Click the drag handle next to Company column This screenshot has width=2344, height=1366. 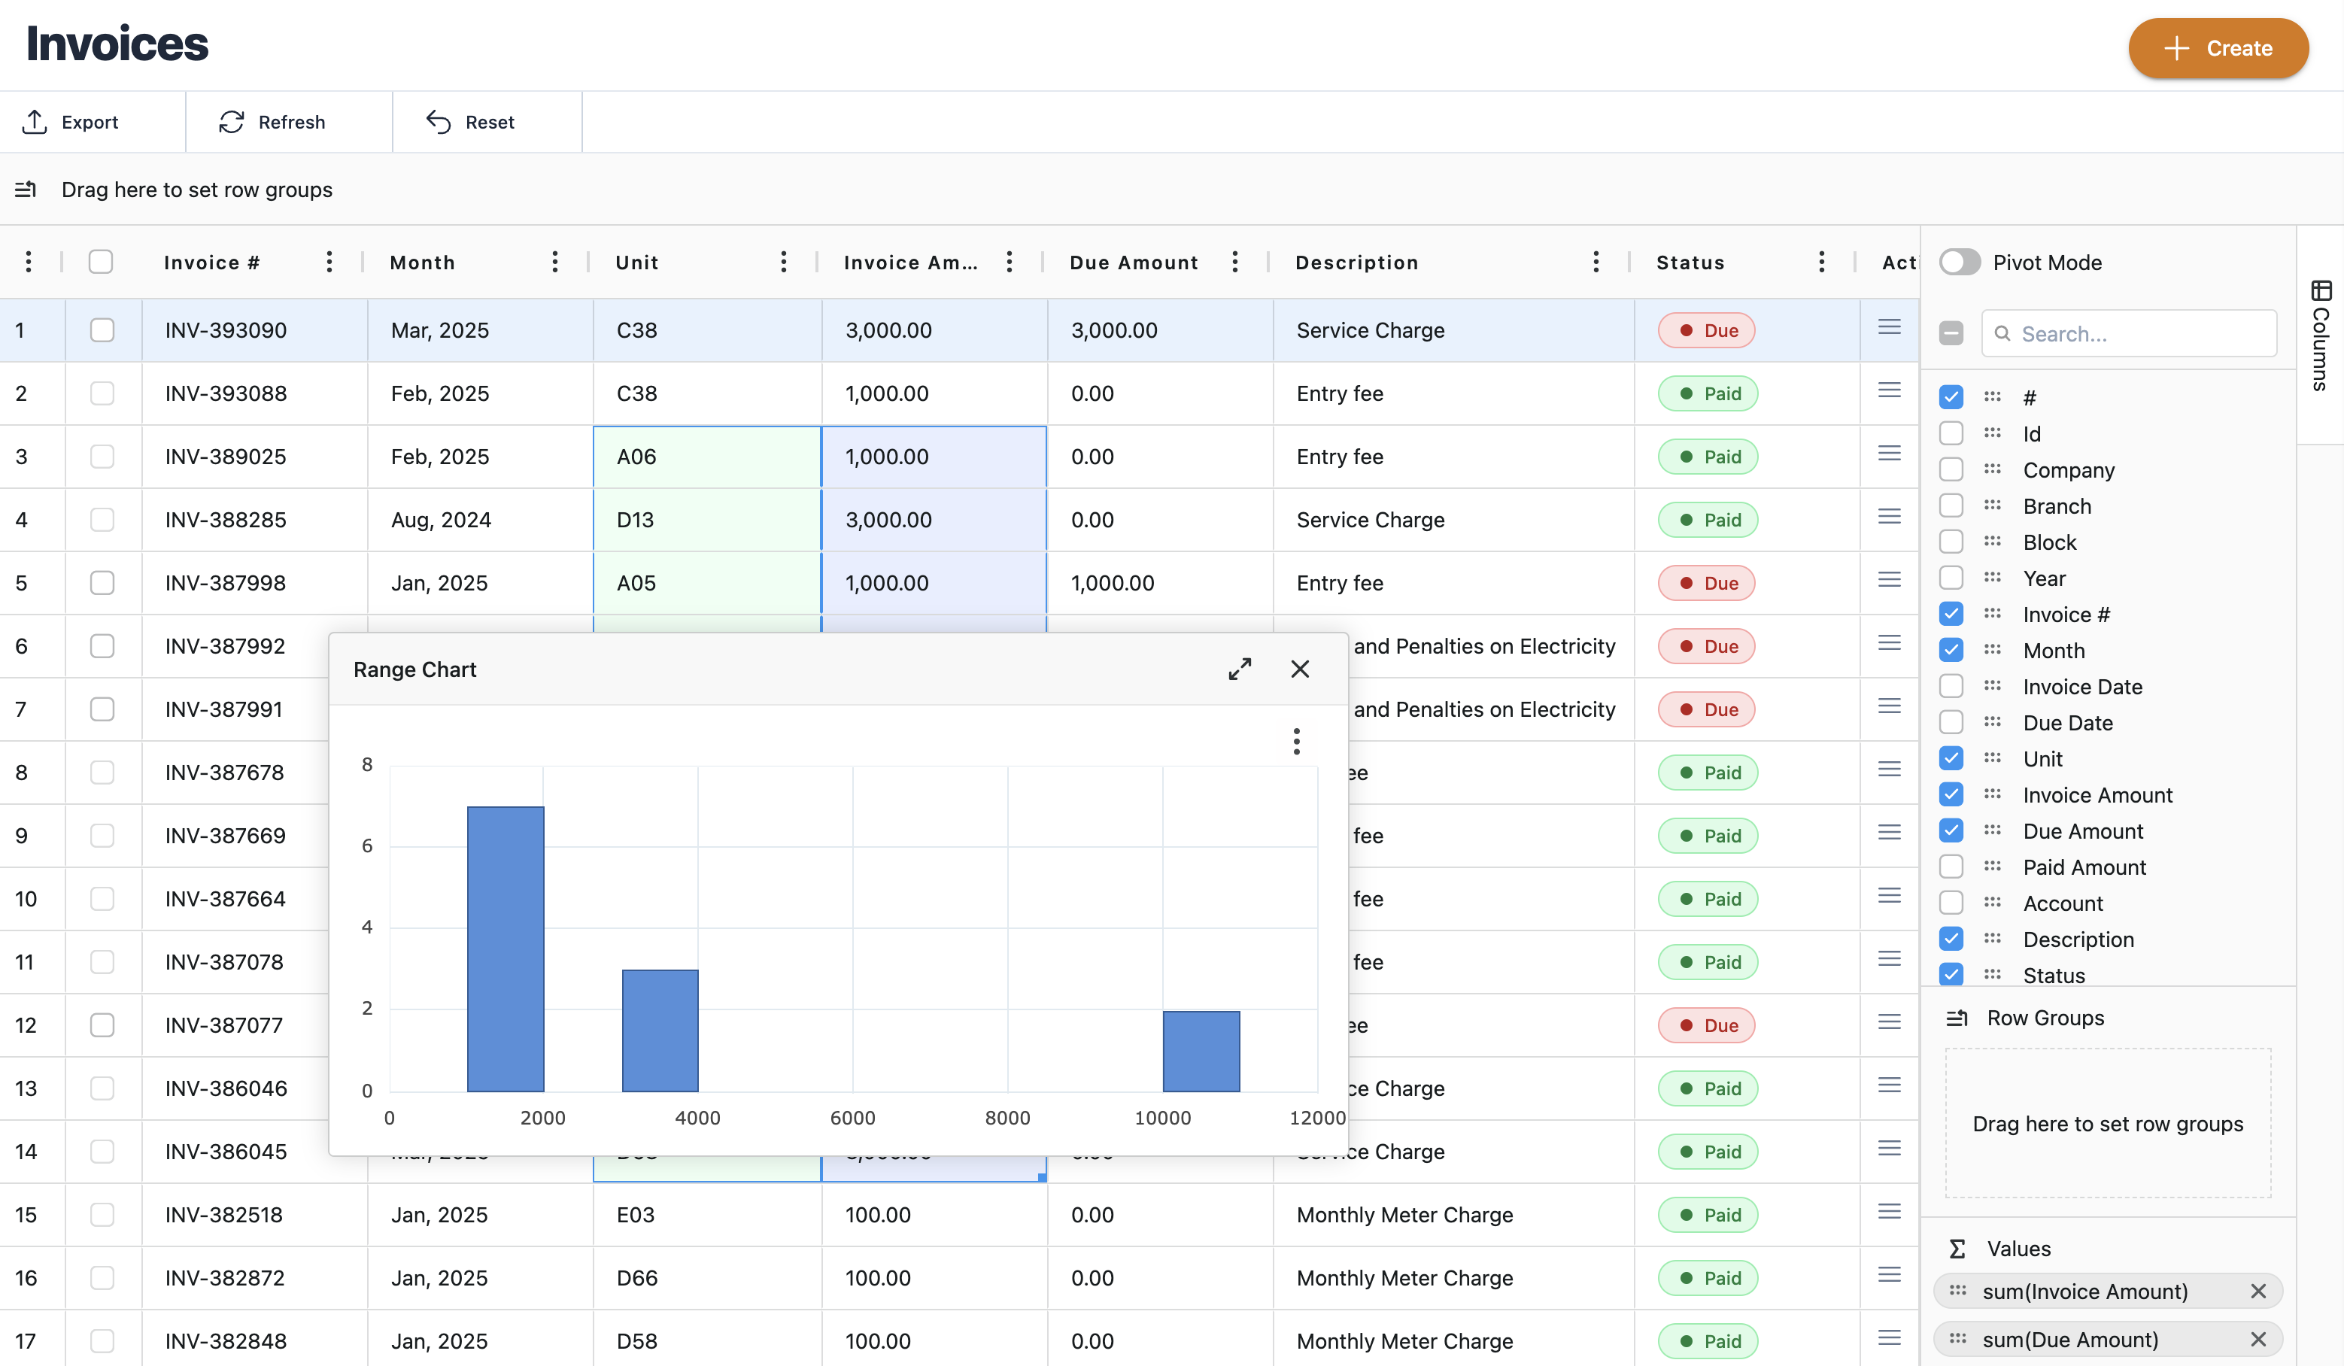[x=1991, y=469]
